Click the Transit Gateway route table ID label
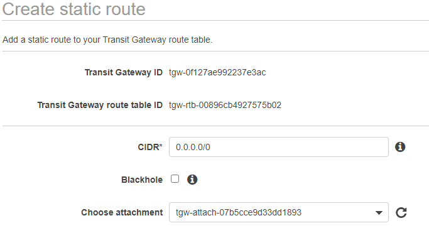The image size is (429, 233). click(x=100, y=105)
